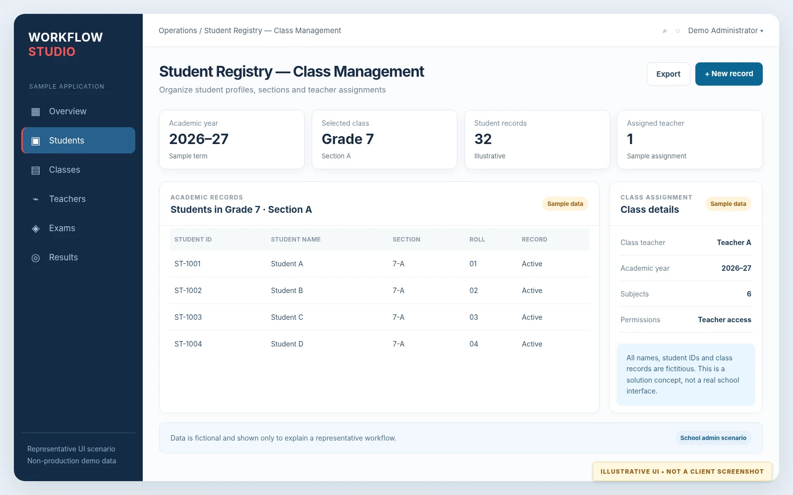Click the Export button
Viewport: 793px width, 495px height.
pos(668,74)
